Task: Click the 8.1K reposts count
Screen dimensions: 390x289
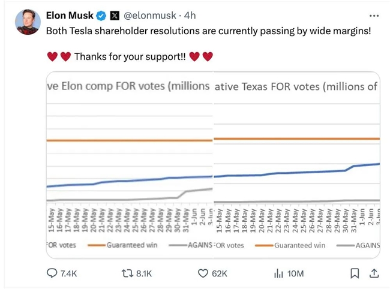Action: tap(144, 273)
